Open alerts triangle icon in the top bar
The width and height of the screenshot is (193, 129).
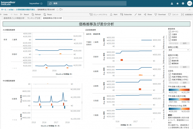point(172,4)
